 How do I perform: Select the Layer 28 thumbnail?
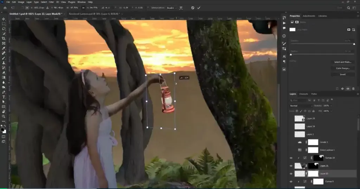(300, 119)
